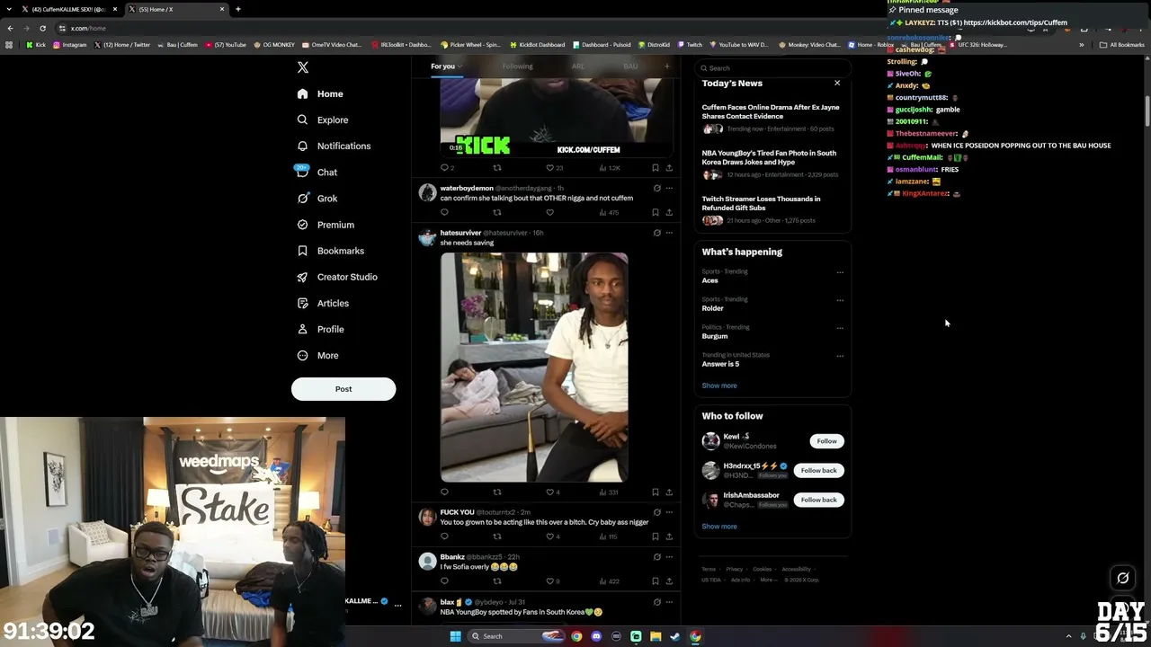Viewport: 1151px width, 647px height.
Task: Open the Cuffem Faces Online Drama news story
Action: [772, 118]
